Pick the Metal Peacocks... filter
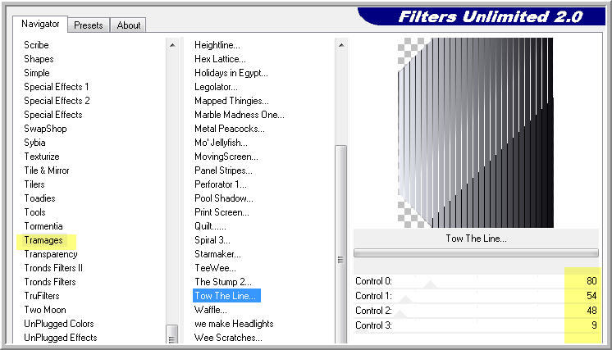 [x=230, y=129]
